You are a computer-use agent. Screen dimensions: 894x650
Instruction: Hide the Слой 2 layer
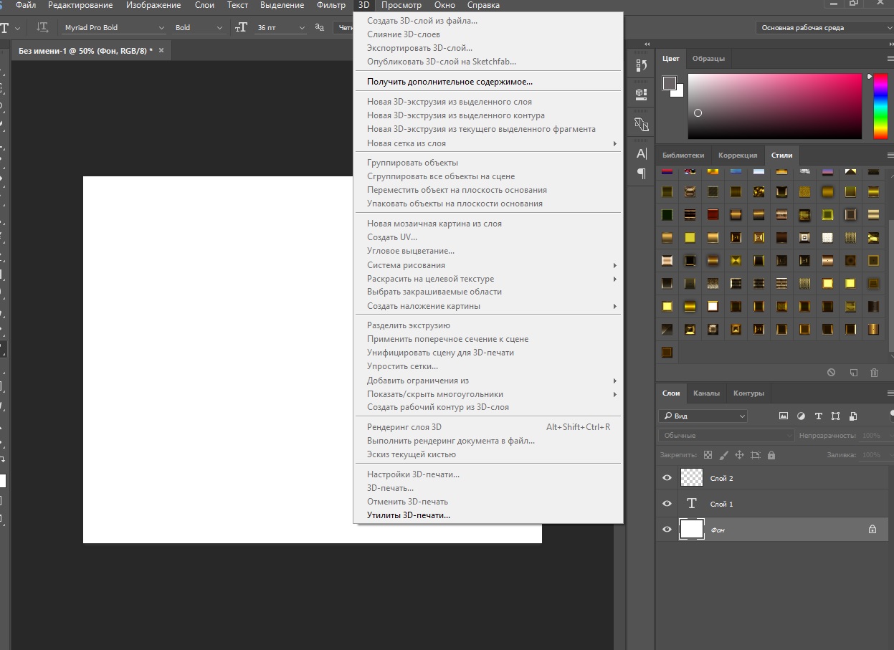coord(667,478)
